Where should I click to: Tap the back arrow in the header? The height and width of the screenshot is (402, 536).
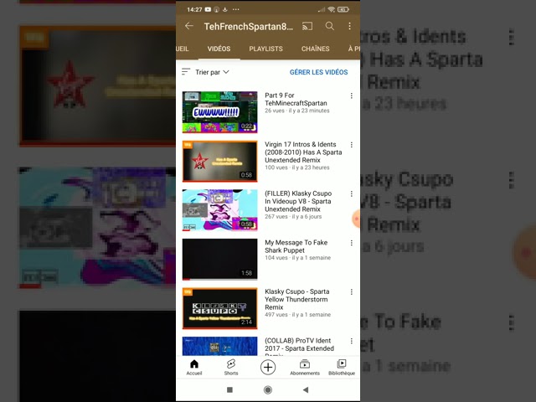click(x=189, y=26)
